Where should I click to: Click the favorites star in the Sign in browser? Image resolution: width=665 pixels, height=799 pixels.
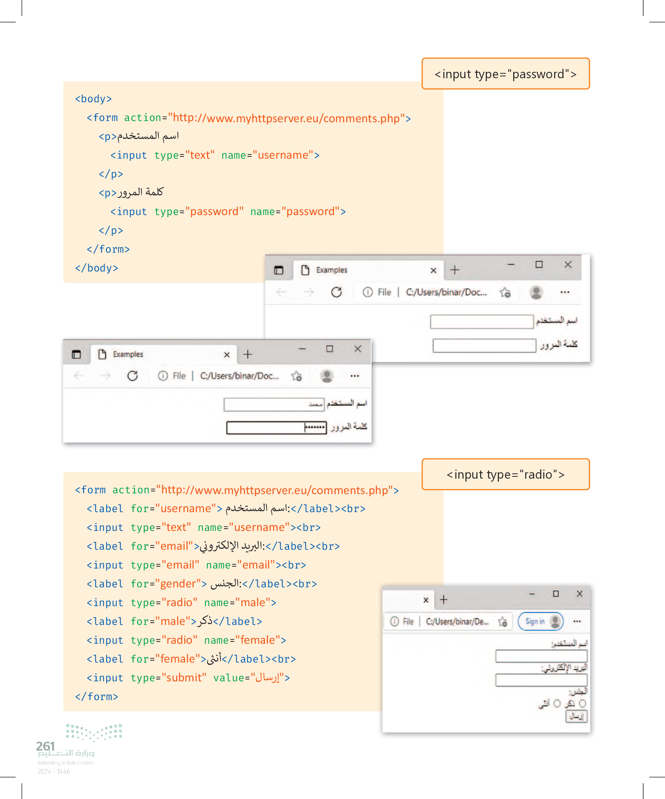pyautogui.click(x=503, y=622)
